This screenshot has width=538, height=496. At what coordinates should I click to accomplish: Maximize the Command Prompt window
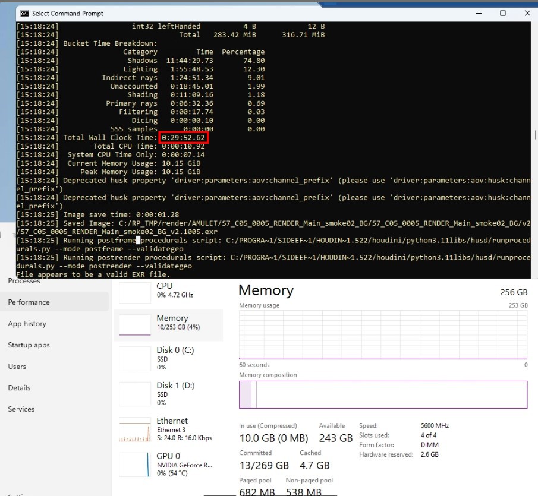click(x=502, y=13)
